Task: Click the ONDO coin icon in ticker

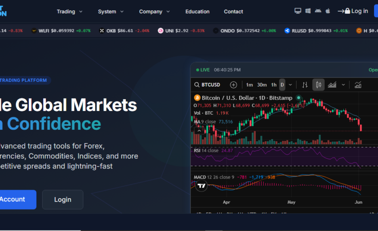Action: [216, 31]
